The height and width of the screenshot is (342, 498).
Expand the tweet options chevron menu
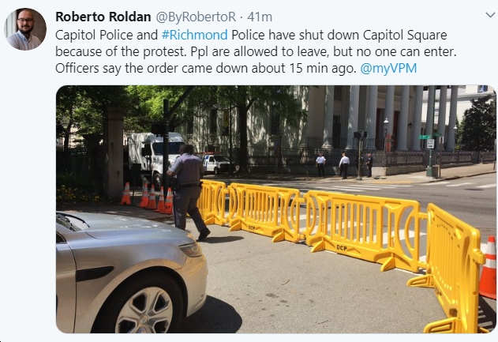(490, 15)
